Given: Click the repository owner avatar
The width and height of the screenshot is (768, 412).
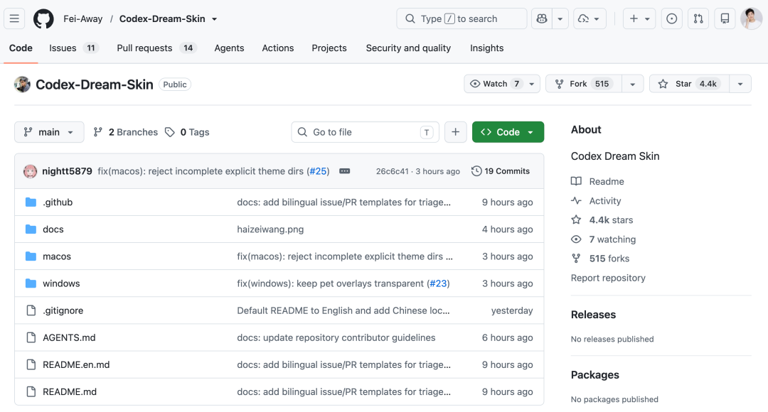Looking at the screenshot, I should [22, 84].
